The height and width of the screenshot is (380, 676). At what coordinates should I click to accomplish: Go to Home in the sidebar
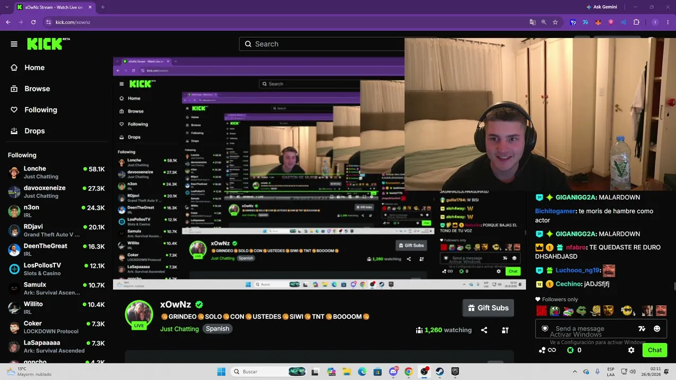(29, 68)
